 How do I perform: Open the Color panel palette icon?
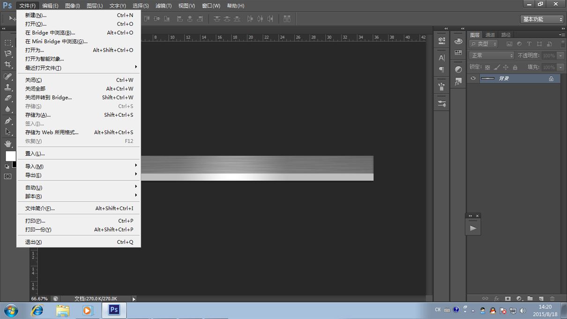[458, 41]
